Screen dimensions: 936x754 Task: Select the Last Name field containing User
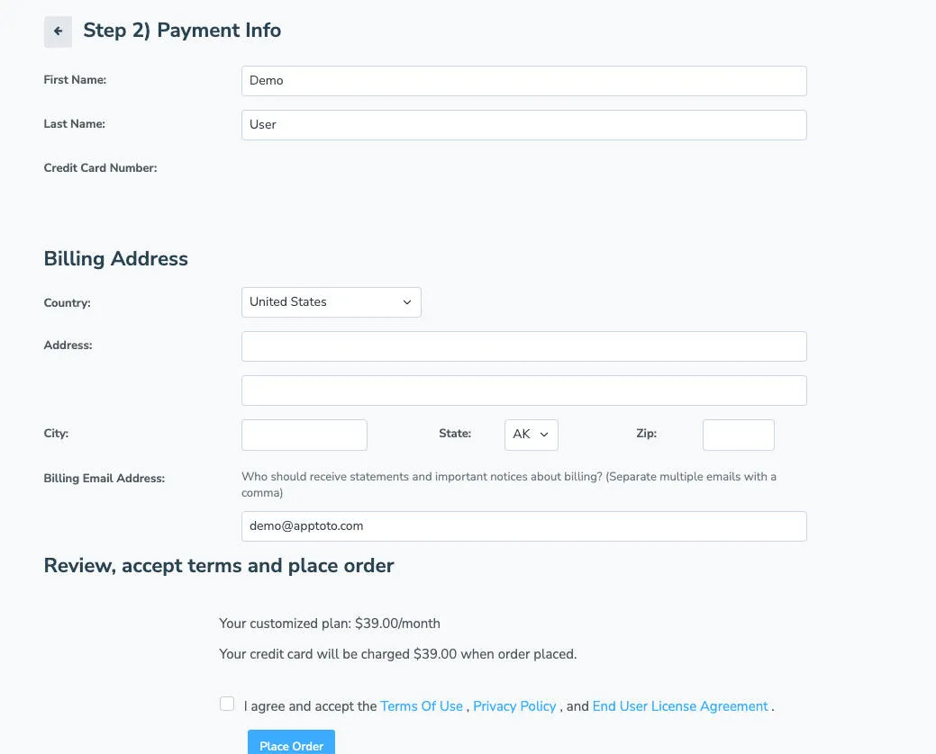coord(523,124)
